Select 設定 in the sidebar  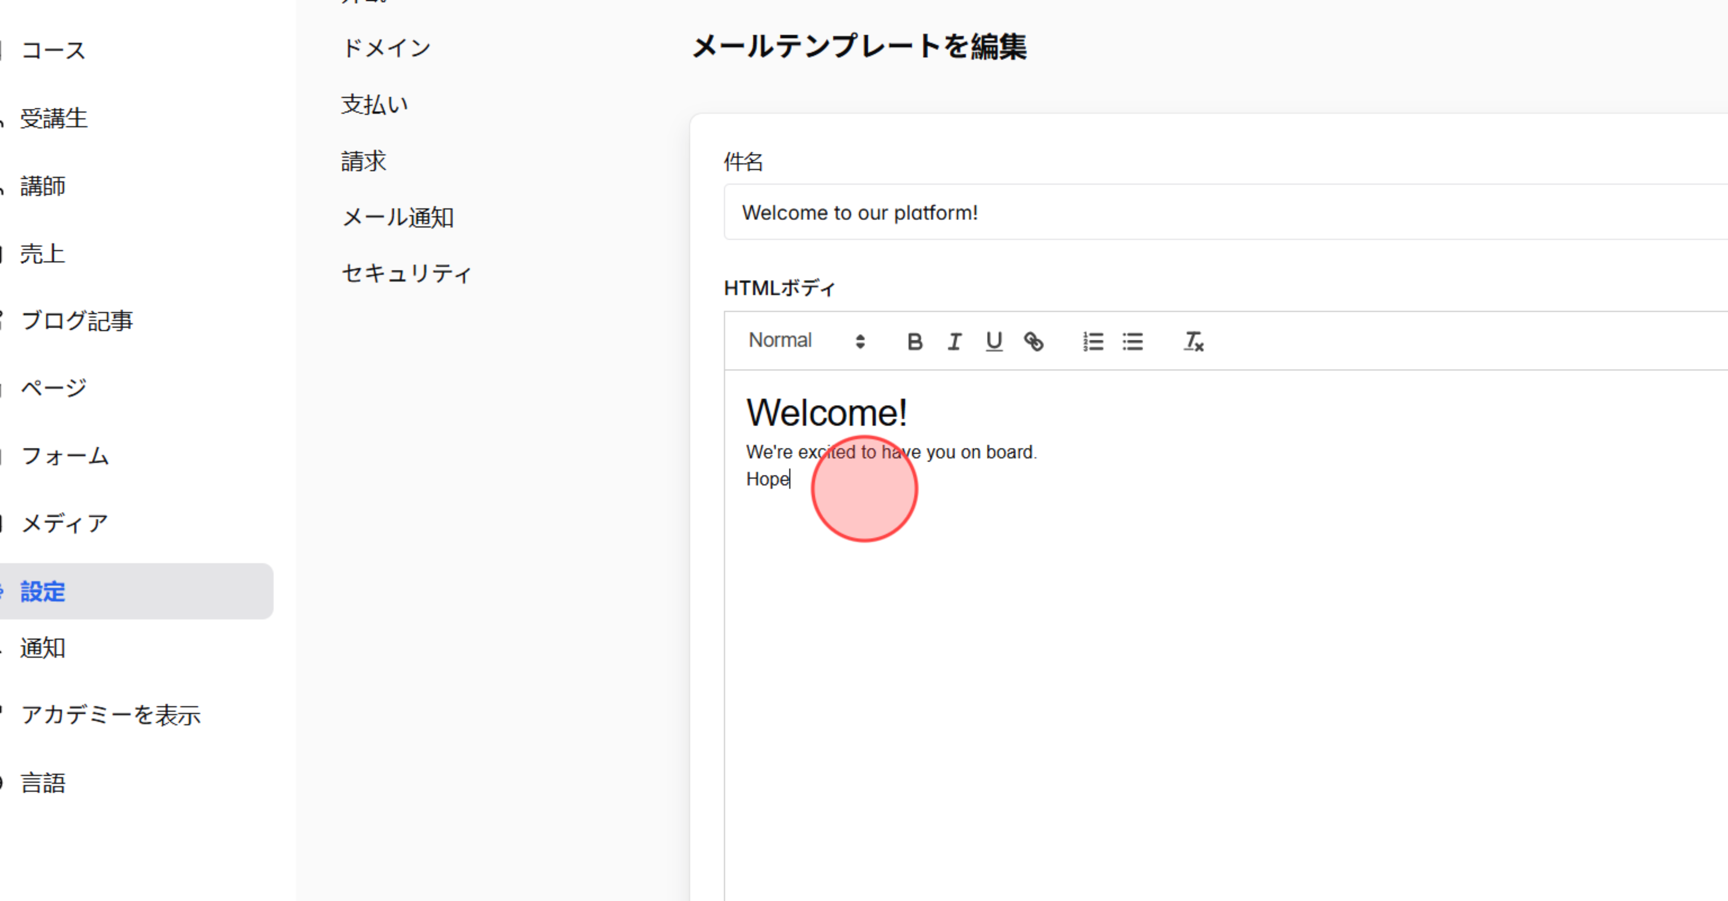[41, 592]
